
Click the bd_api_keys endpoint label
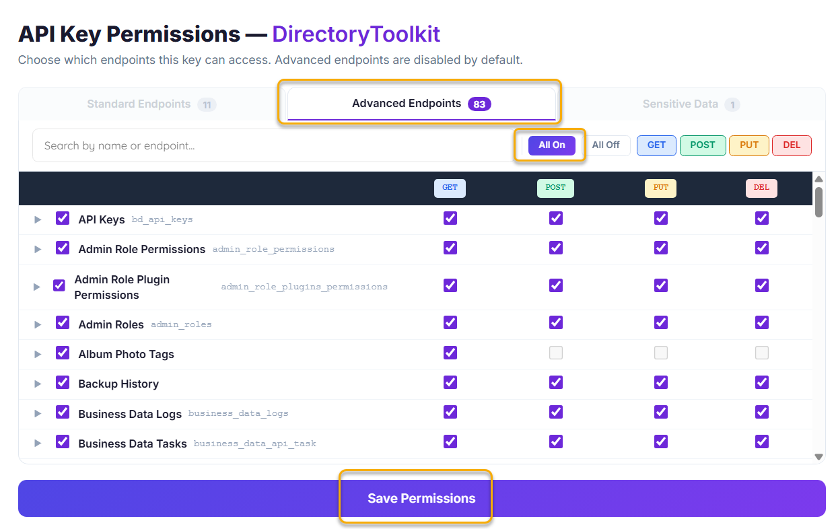(162, 220)
